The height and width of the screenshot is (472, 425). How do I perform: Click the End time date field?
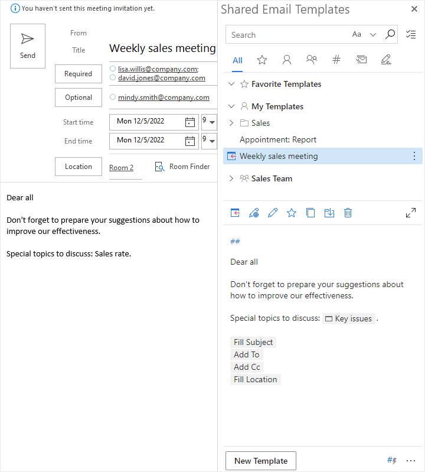click(153, 141)
